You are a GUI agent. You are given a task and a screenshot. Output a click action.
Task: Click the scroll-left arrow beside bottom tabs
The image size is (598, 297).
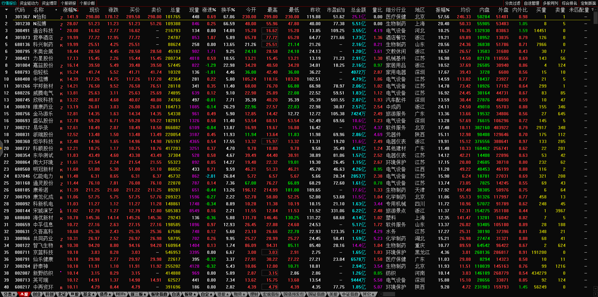381,294
